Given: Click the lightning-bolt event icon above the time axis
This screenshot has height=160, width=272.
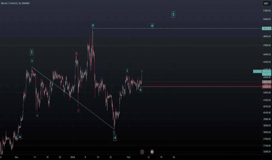Looking at the screenshot, I should click(142, 152).
